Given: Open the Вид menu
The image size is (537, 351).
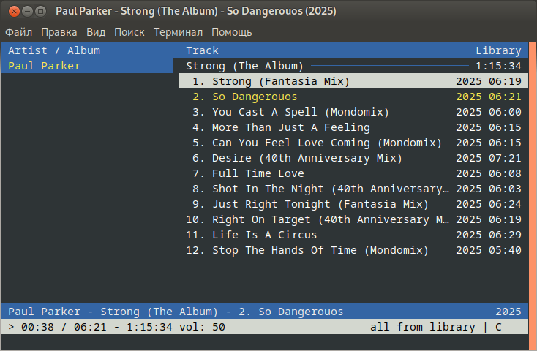Looking at the screenshot, I should (96, 32).
